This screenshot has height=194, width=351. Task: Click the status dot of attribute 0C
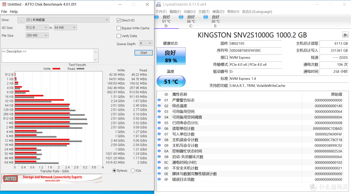tap(159, 162)
